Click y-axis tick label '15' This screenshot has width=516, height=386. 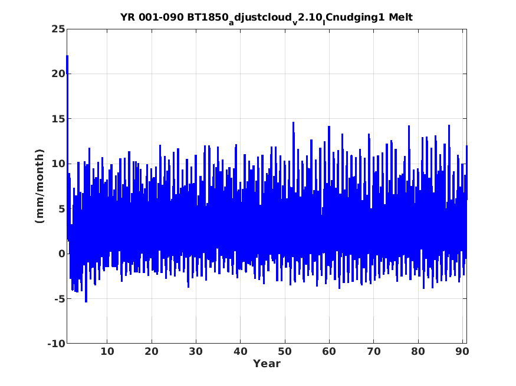click(58, 119)
